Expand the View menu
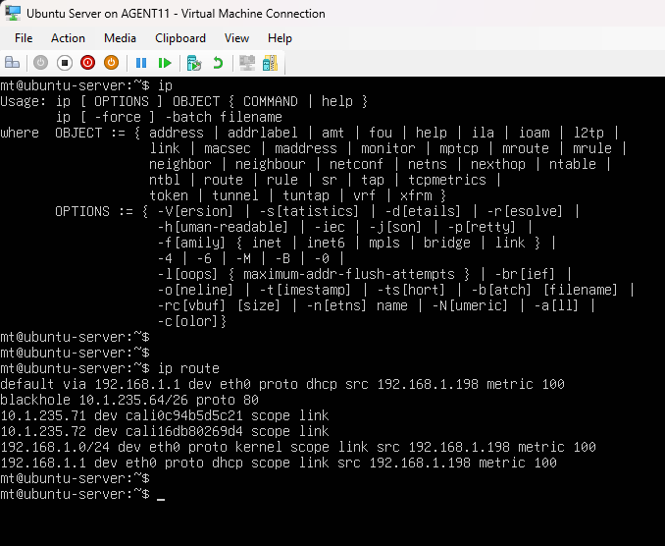Image resolution: width=665 pixels, height=546 pixels. tap(236, 38)
